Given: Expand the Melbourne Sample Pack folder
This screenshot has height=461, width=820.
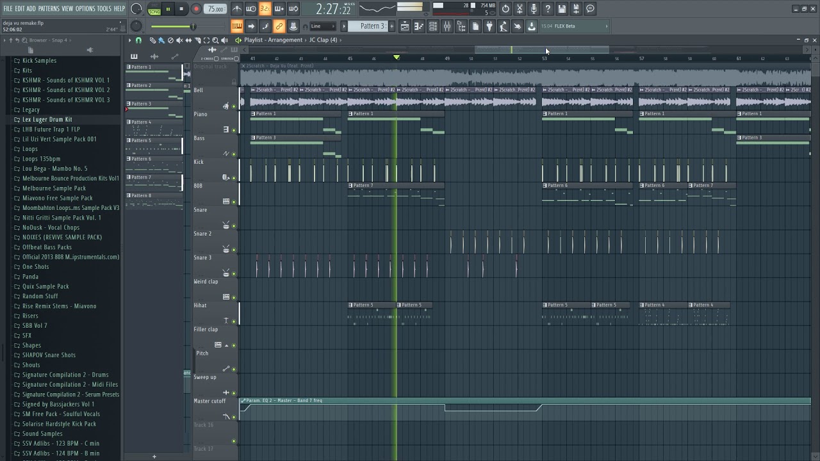Looking at the screenshot, I should (54, 188).
